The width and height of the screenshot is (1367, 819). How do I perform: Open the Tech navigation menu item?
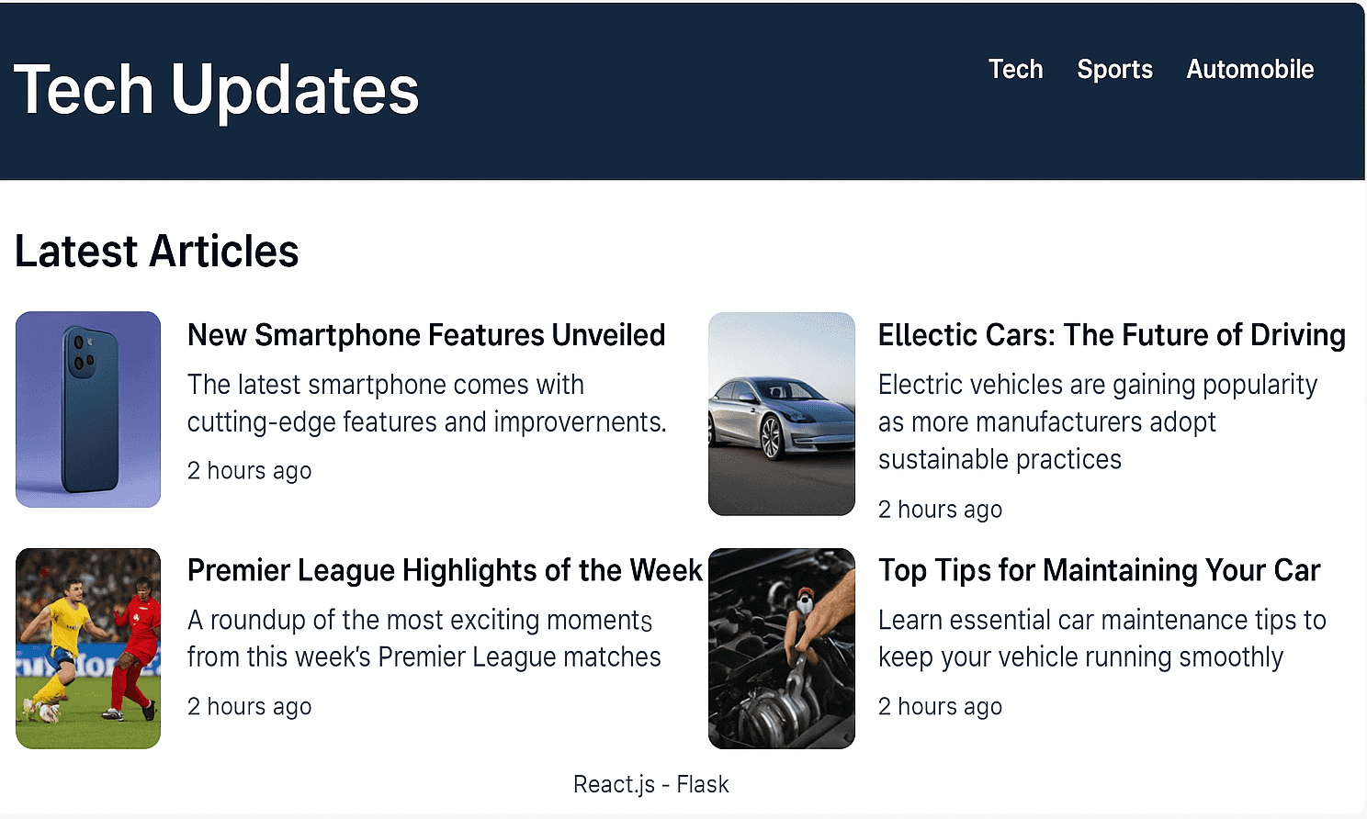coord(1015,69)
